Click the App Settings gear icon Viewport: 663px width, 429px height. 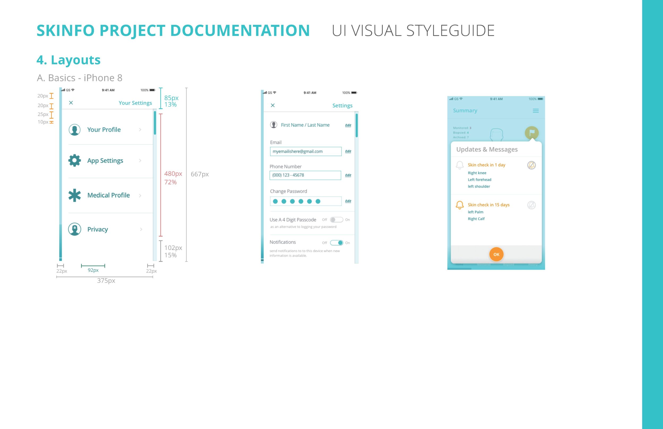75,160
